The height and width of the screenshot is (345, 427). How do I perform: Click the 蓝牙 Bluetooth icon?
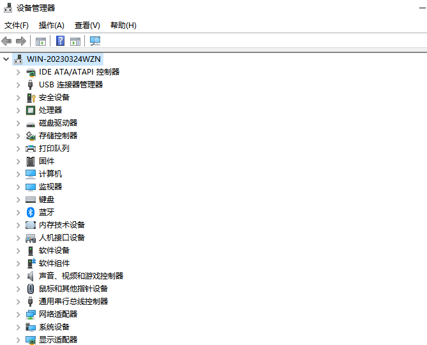[x=31, y=212]
